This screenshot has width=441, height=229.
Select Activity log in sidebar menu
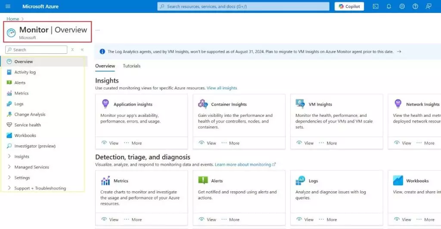pos(25,72)
